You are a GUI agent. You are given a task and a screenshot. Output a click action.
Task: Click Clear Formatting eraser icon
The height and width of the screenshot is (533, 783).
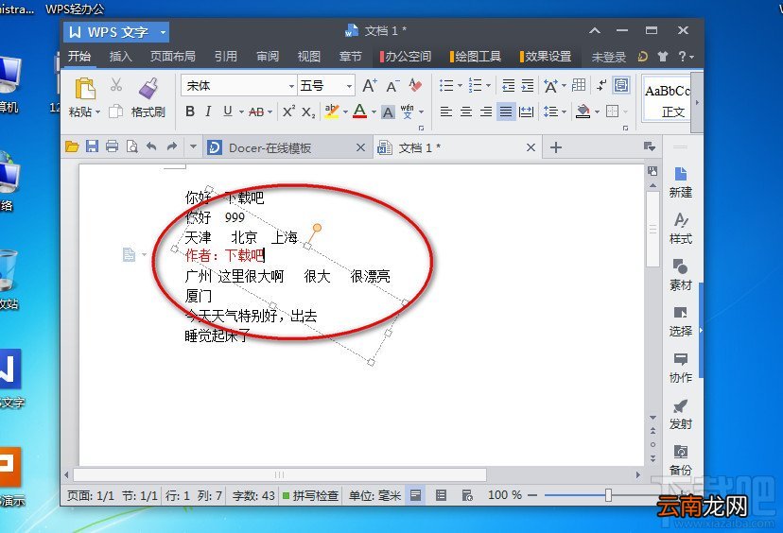pyautogui.click(x=415, y=85)
